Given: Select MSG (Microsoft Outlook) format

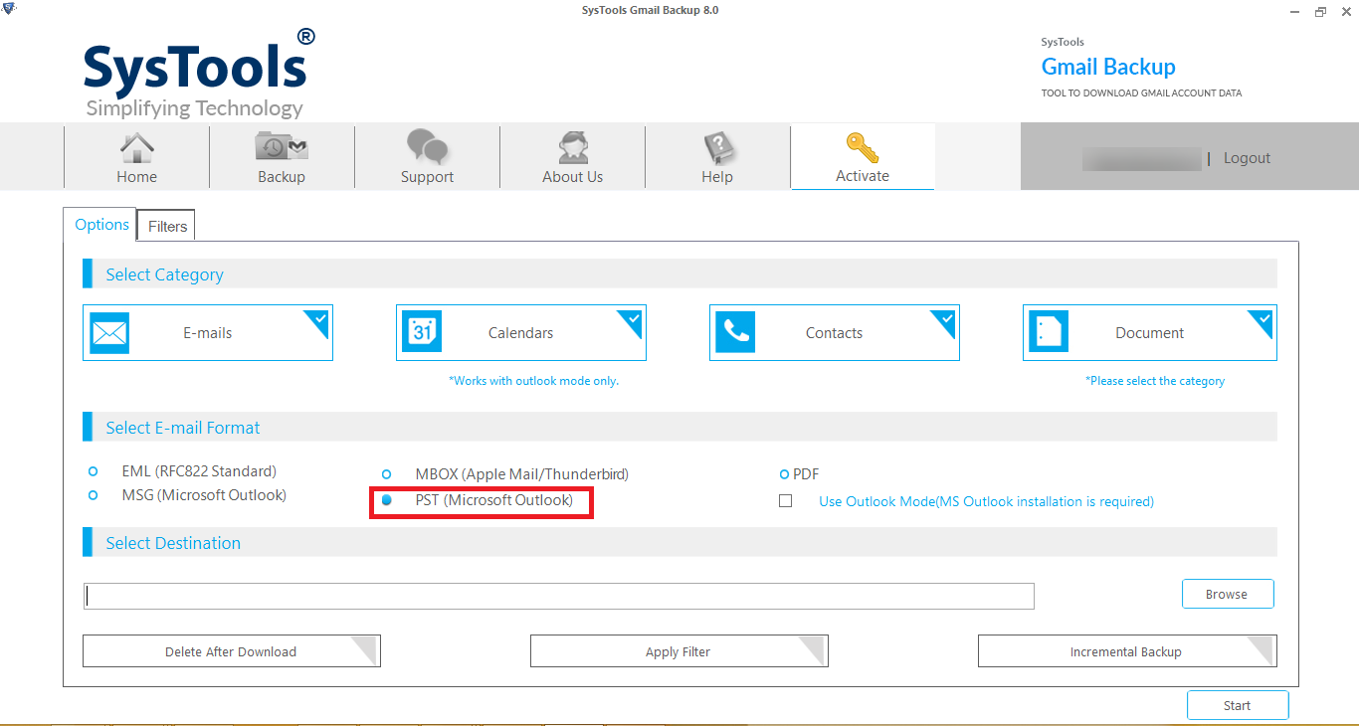Looking at the screenshot, I should [x=94, y=495].
